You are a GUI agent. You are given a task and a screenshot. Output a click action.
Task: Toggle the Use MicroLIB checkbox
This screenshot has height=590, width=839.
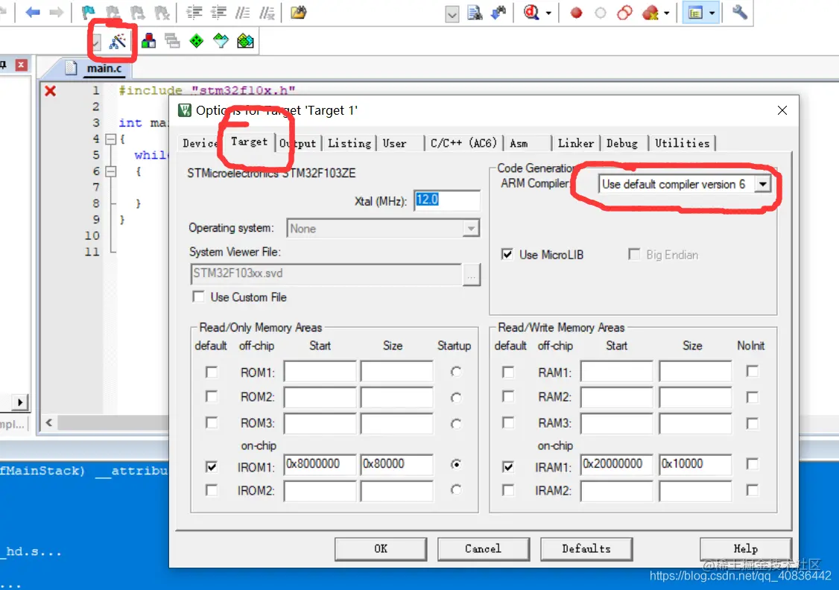click(x=507, y=254)
